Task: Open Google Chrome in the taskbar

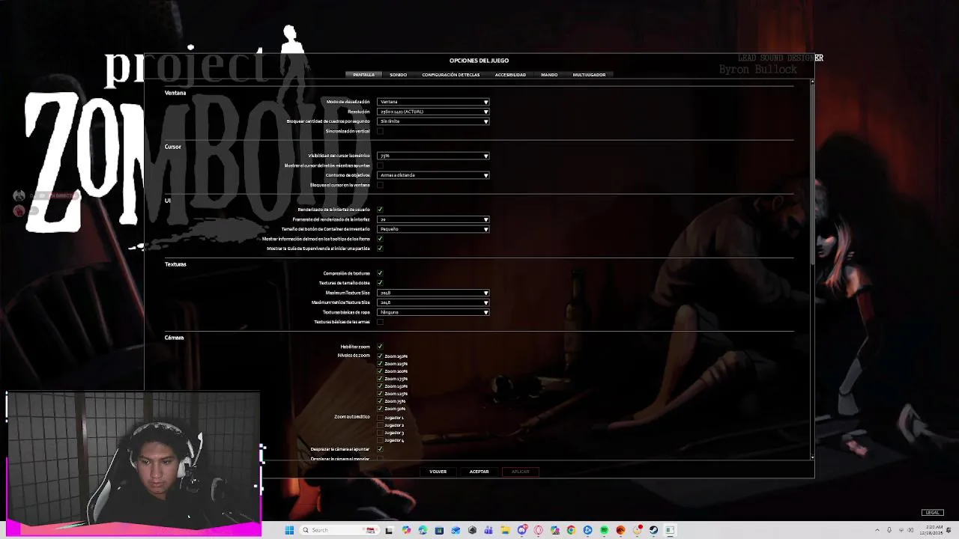Action: (x=571, y=530)
